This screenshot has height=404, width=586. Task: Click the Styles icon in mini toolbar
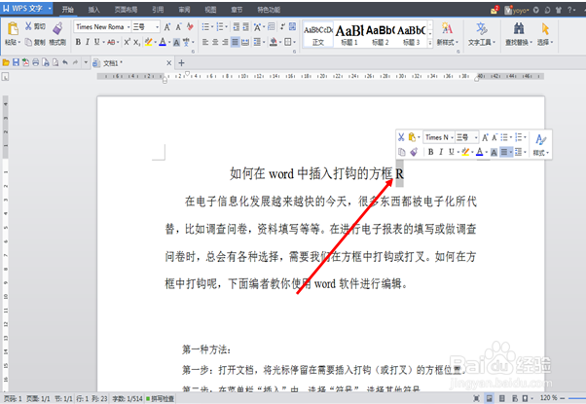[x=540, y=140]
